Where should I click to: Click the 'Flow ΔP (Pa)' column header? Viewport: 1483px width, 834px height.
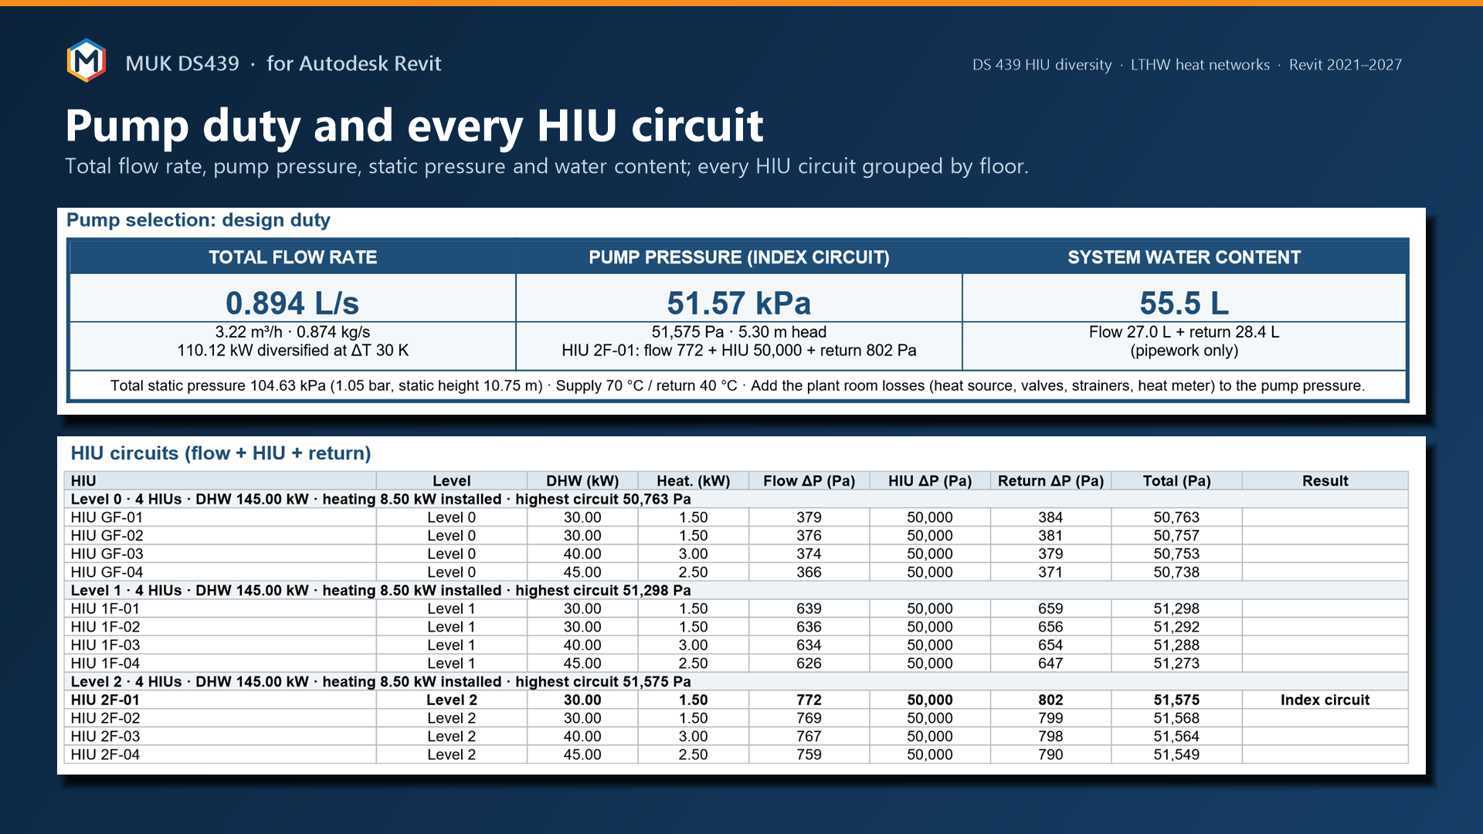[809, 480]
